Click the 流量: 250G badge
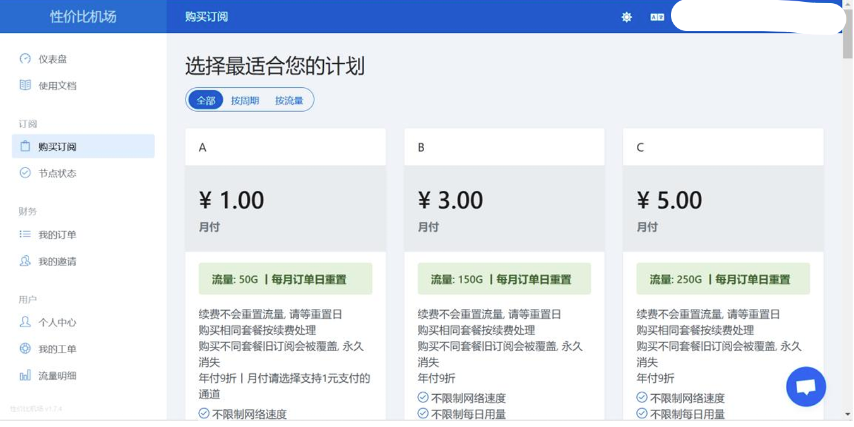This screenshot has width=854, height=427. click(723, 279)
